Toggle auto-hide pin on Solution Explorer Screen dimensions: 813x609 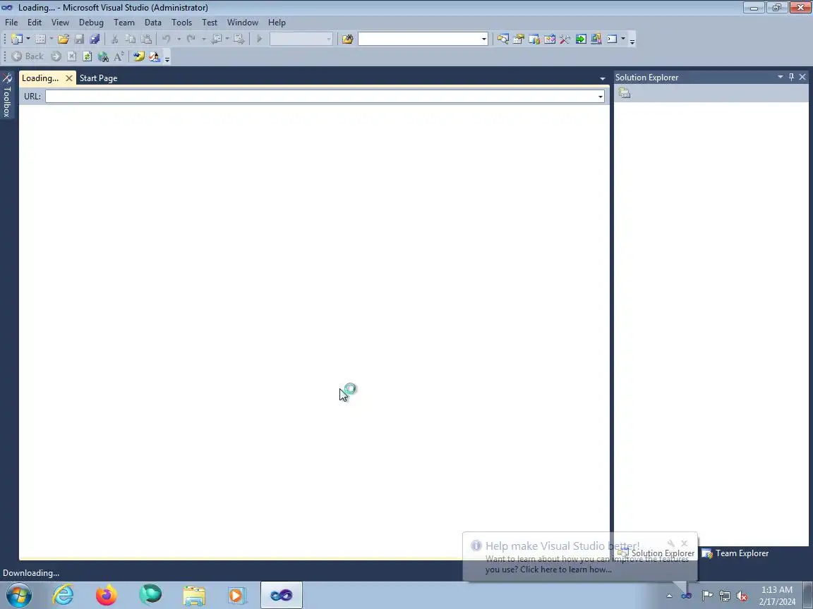pyautogui.click(x=791, y=77)
